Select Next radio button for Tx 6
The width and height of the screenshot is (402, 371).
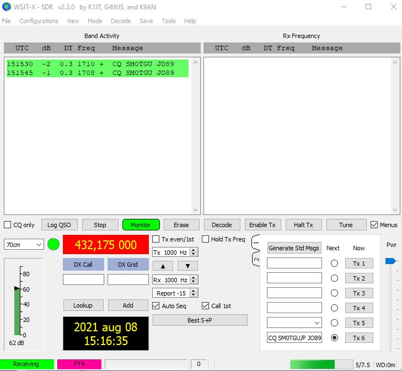click(x=334, y=338)
